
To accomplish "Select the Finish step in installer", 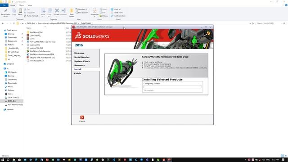I will pyautogui.click(x=77, y=73).
